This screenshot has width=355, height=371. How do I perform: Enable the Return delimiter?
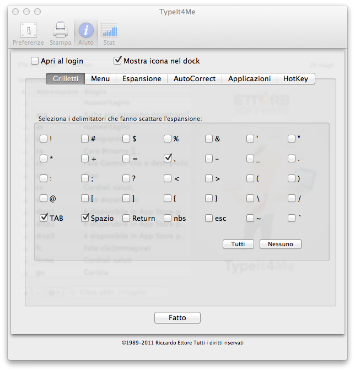click(126, 218)
